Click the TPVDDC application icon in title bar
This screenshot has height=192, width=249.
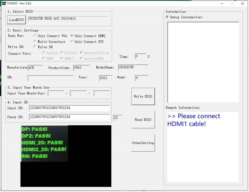(4, 3)
